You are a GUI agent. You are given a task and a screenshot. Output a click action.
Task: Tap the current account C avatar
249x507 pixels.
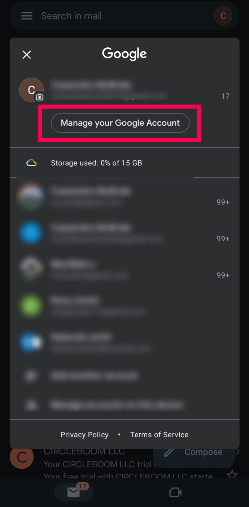(x=31, y=90)
